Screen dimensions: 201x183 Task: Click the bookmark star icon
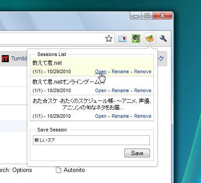pos(109,39)
